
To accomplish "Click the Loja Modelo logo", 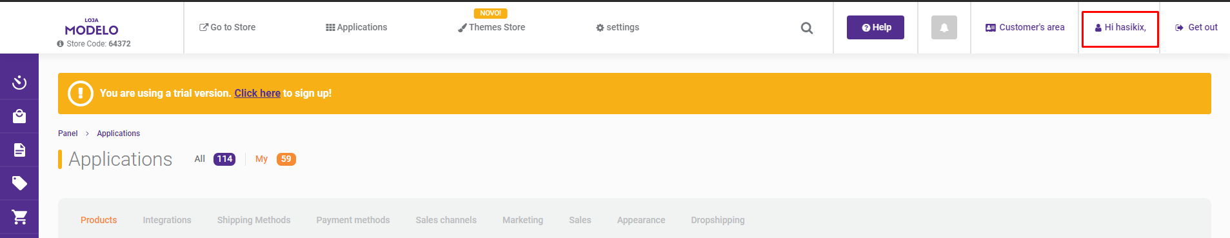I will click(92, 27).
